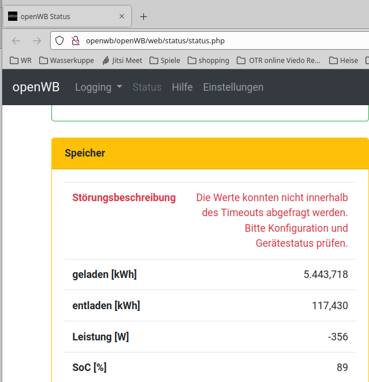Expand the Spiele bookmark folder

point(165,60)
